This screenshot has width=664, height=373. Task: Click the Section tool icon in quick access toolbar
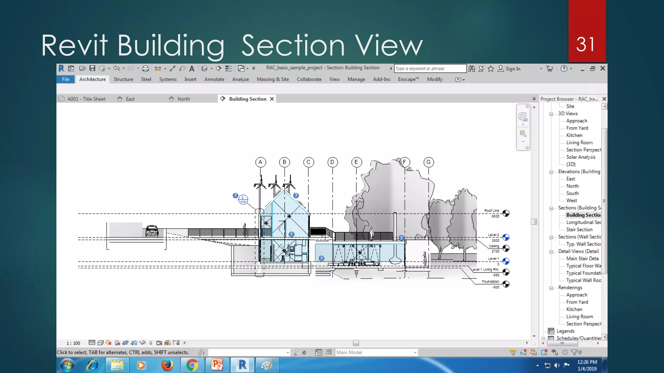[x=219, y=68]
